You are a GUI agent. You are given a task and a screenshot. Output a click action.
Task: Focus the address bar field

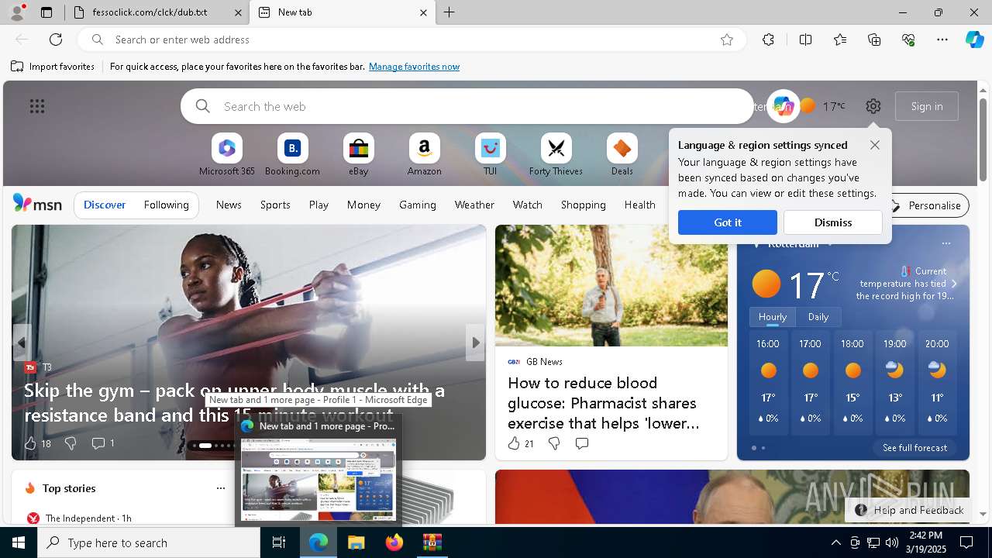coord(411,40)
